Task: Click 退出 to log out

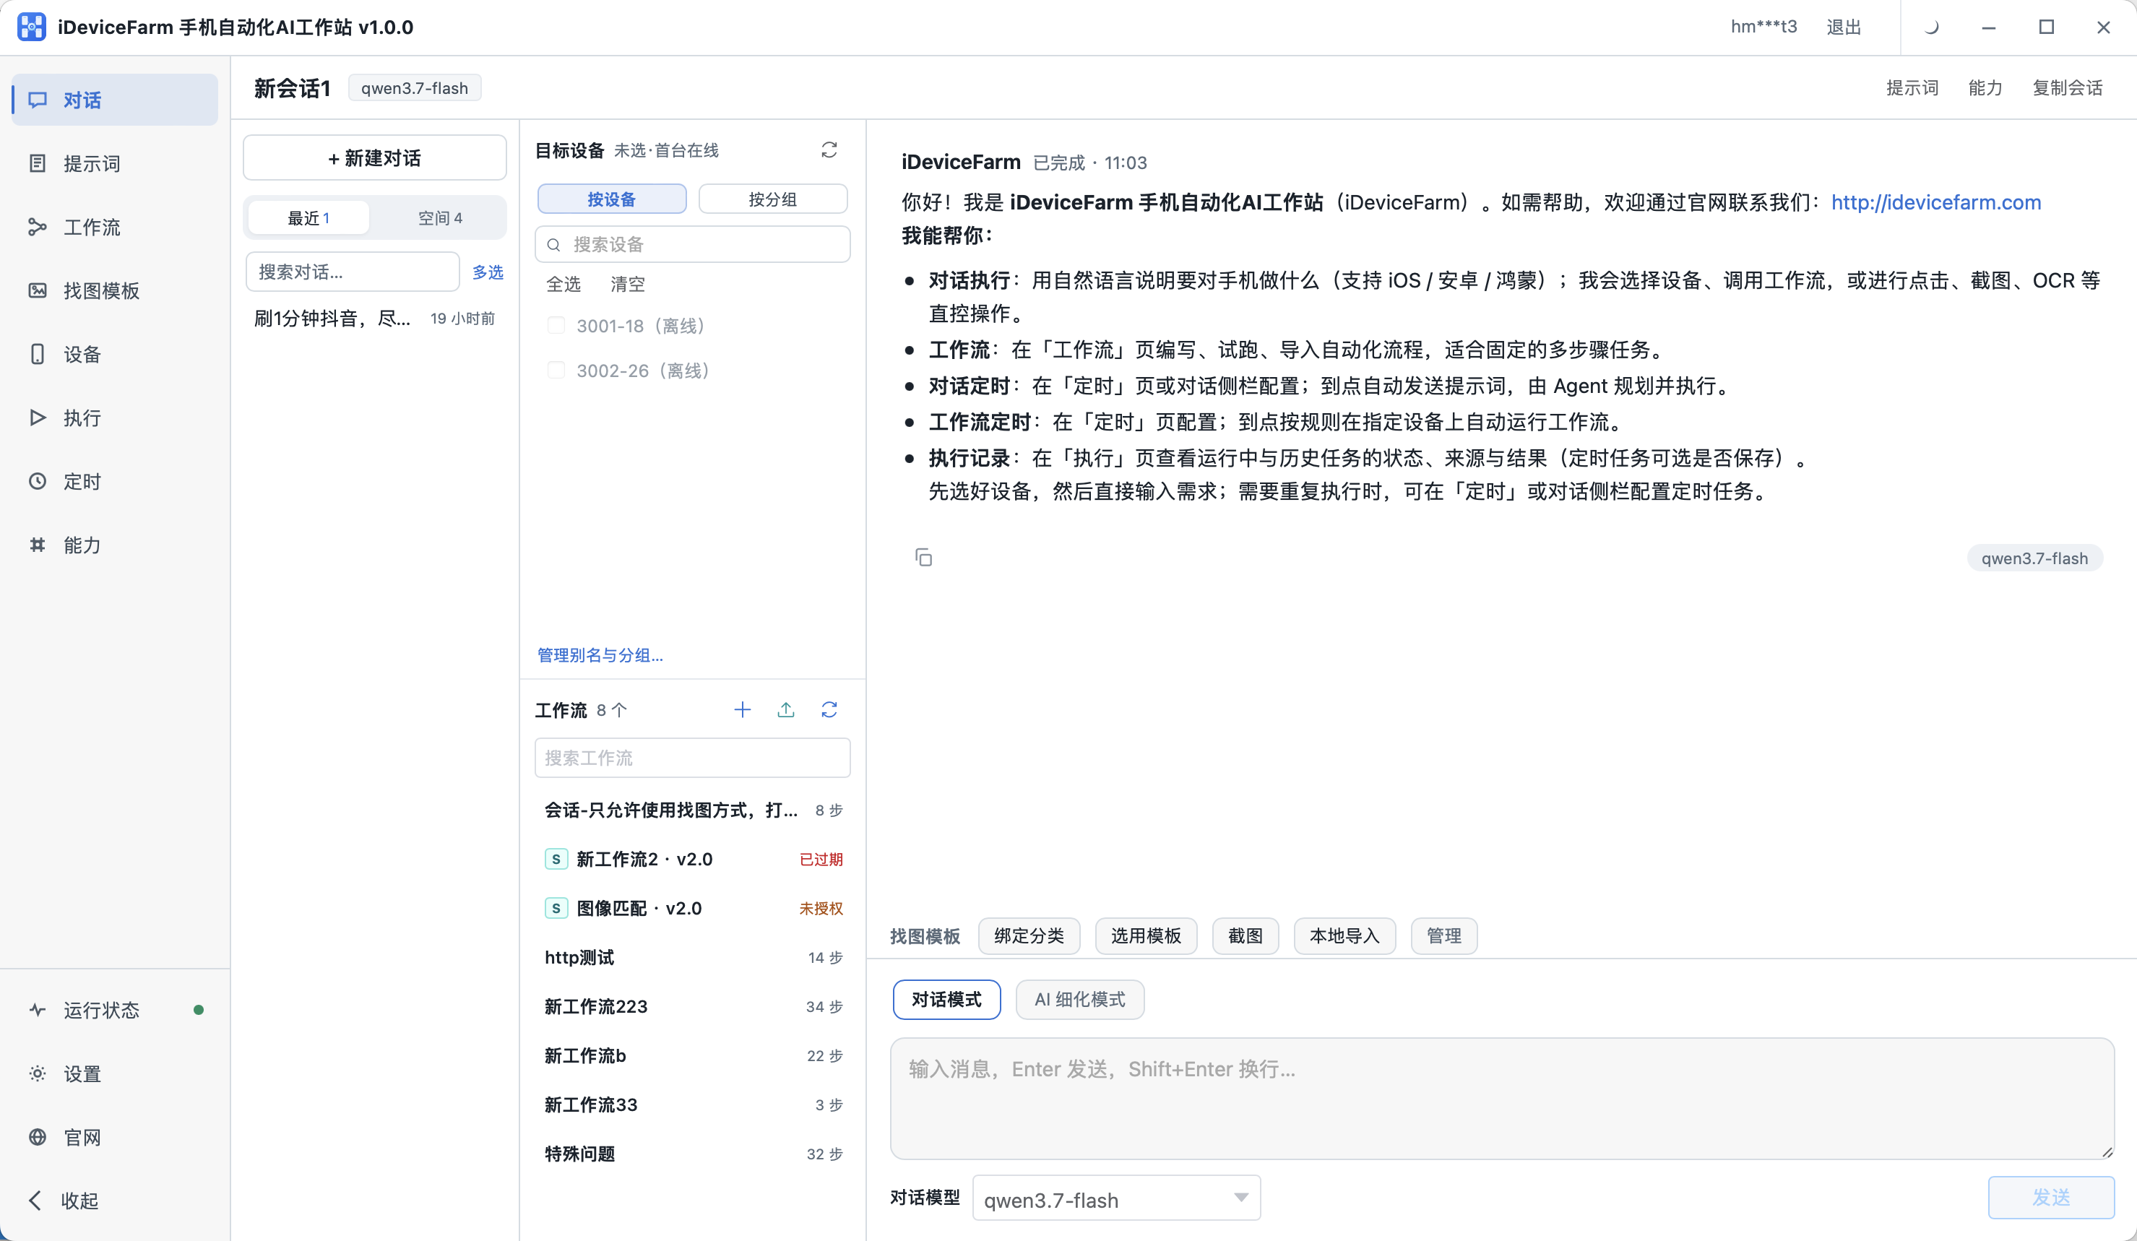Action: [1844, 27]
